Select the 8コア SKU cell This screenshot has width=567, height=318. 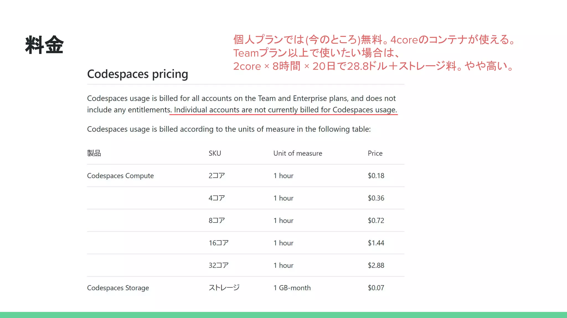(x=217, y=220)
